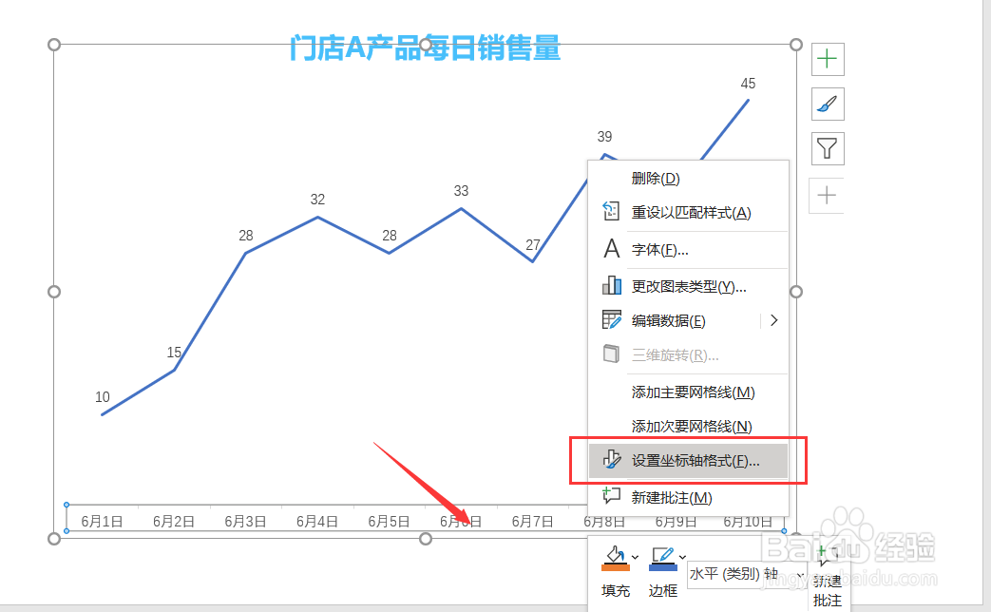
Task: Click the data label 15
Action: (174, 353)
